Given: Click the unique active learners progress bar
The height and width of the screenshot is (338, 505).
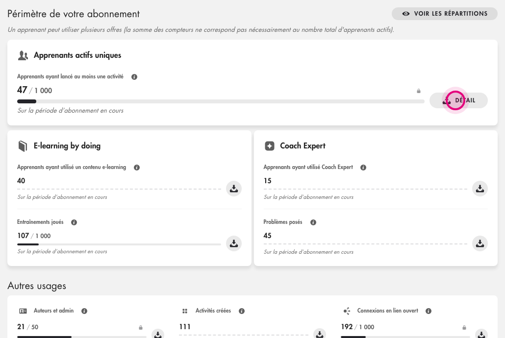Looking at the screenshot, I should point(221,101).
